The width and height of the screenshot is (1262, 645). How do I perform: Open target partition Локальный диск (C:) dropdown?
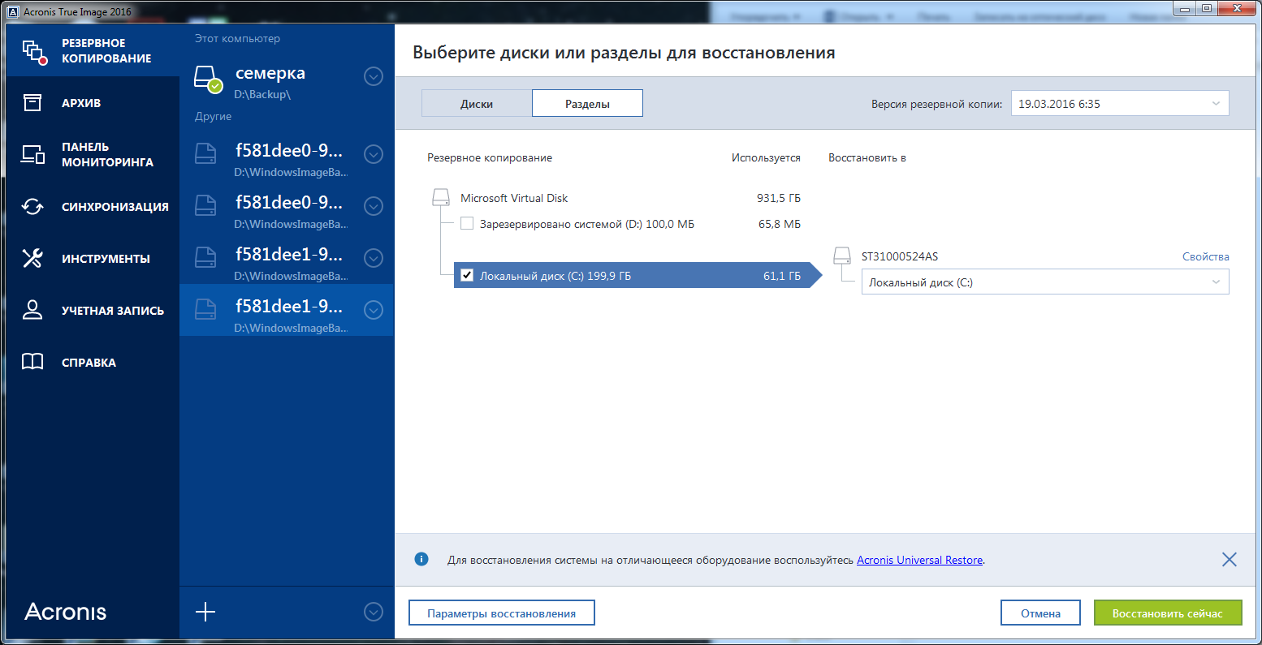1044,282
